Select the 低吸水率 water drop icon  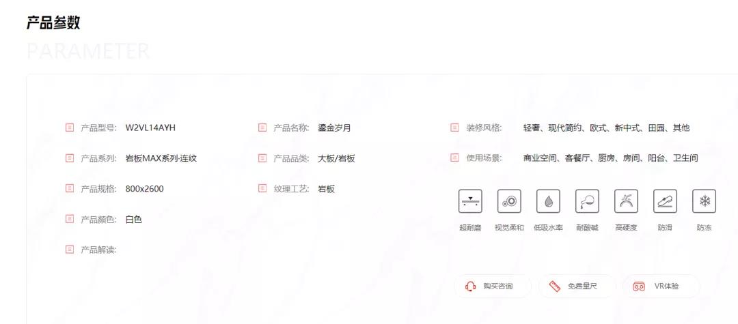(548, 201)
